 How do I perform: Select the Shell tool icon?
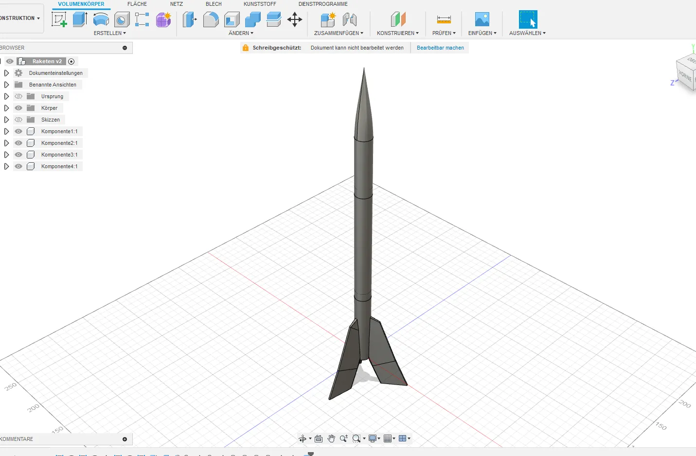point(232,19)
